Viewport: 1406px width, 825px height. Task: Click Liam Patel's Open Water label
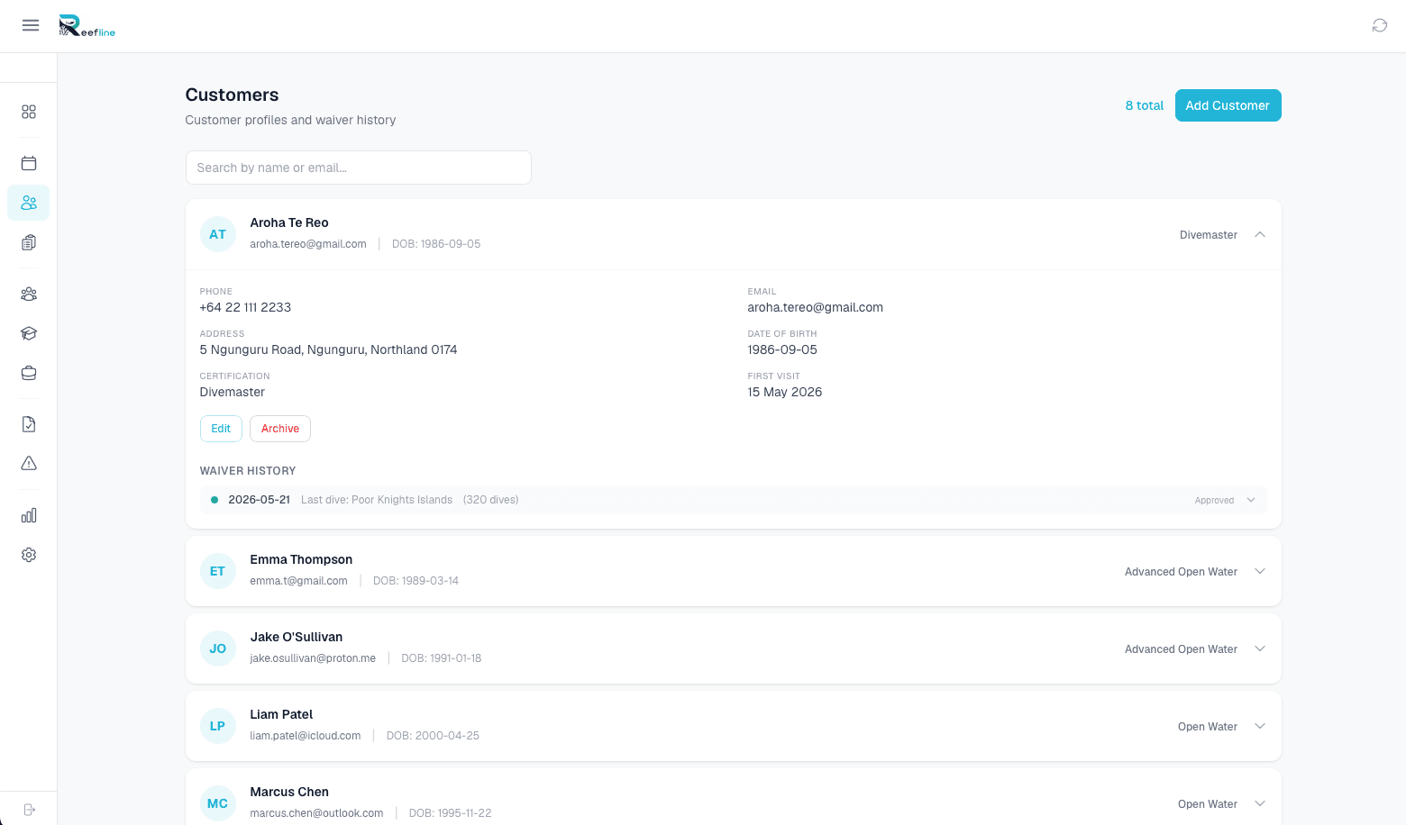pos(1208,727)
